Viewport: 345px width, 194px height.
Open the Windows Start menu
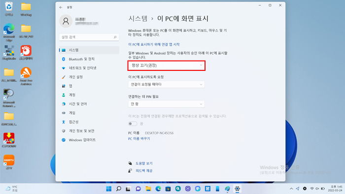(x=109, y=189)
